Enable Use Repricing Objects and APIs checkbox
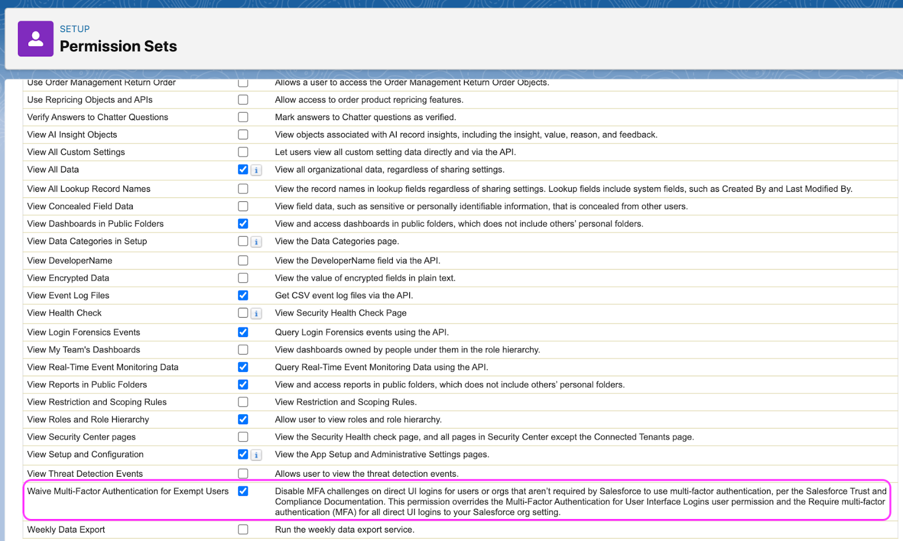The height and width of the screenshot is (541, 903). 243,100
